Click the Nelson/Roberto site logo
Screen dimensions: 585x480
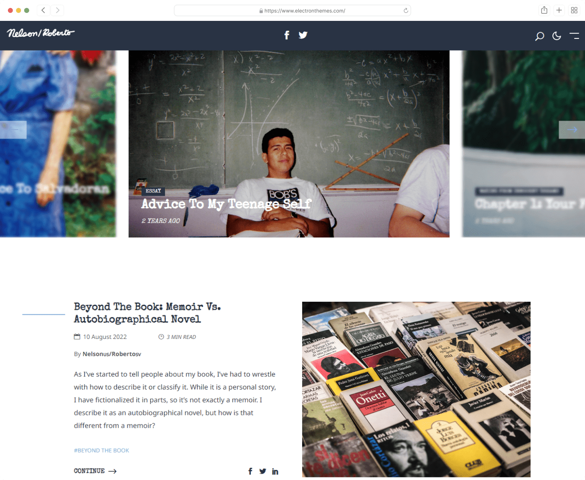click(41, 33)
